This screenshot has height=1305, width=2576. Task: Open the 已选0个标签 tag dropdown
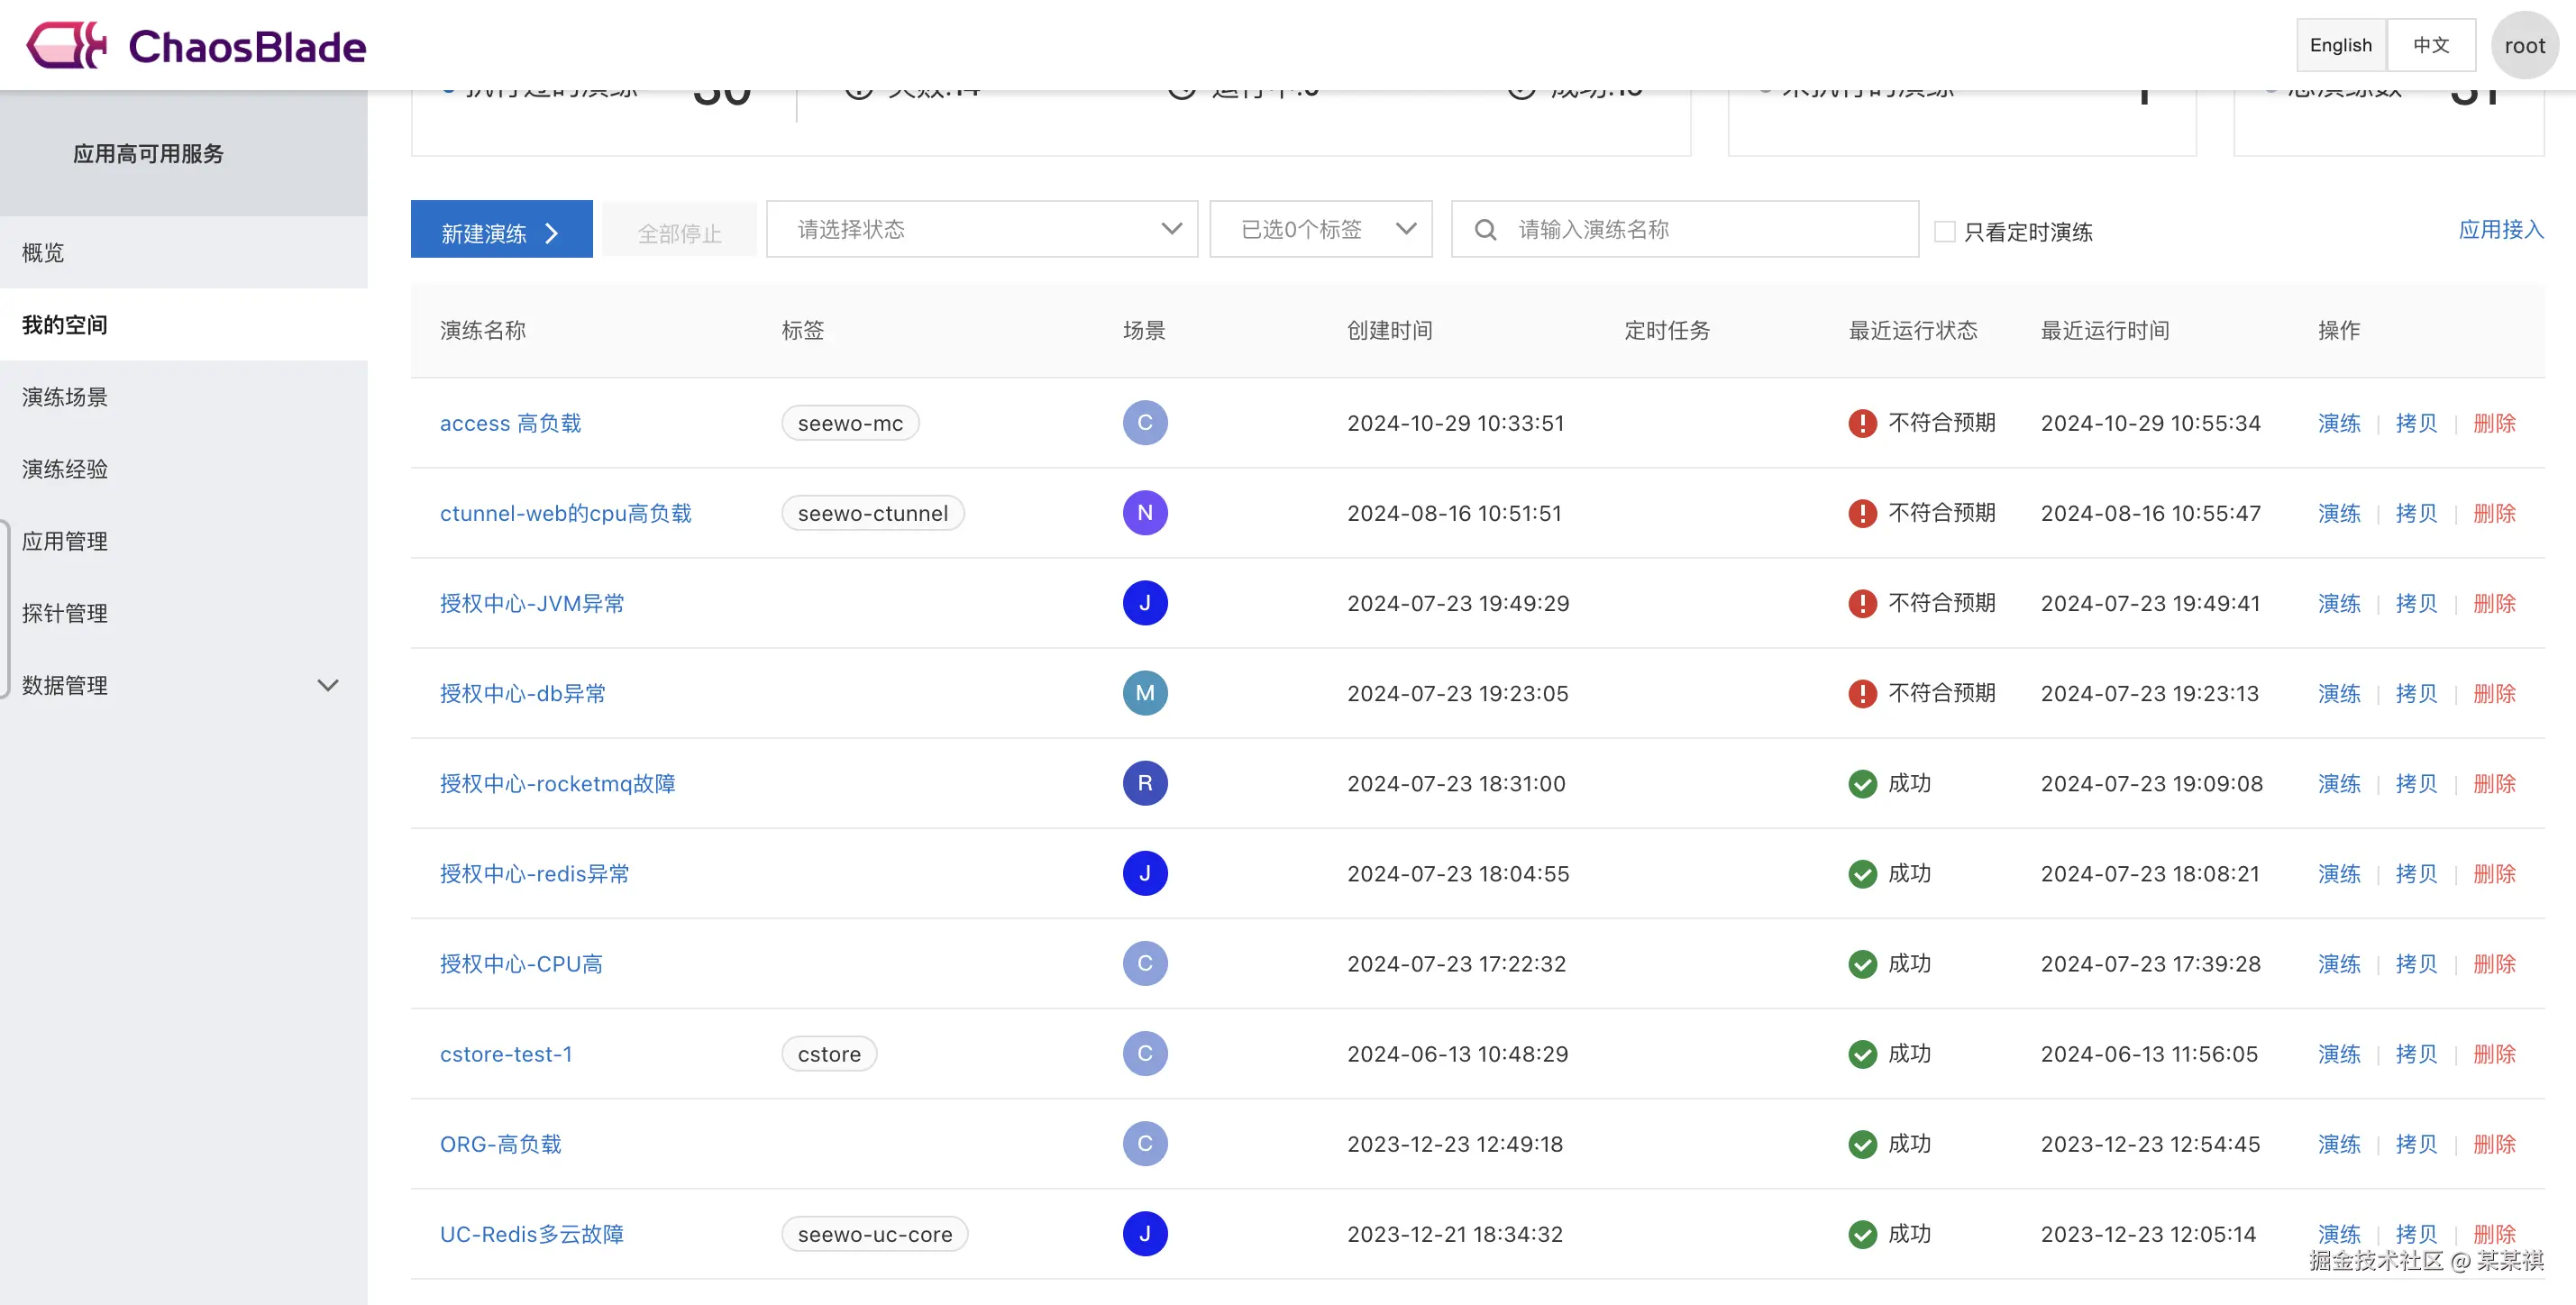tap(1320, 229)
